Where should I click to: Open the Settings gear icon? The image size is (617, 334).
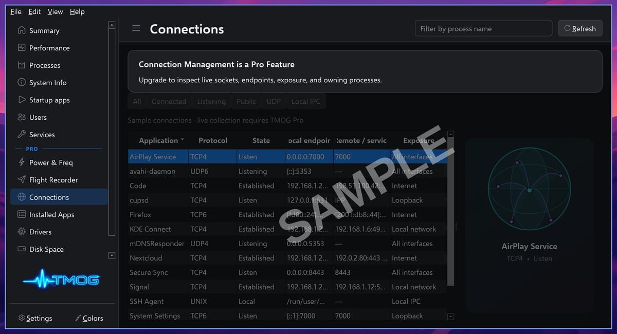coord(22,318)
